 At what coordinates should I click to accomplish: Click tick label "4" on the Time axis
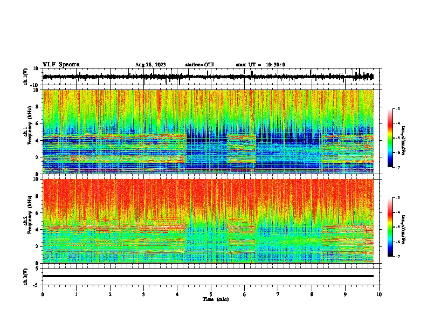(177, 294)
